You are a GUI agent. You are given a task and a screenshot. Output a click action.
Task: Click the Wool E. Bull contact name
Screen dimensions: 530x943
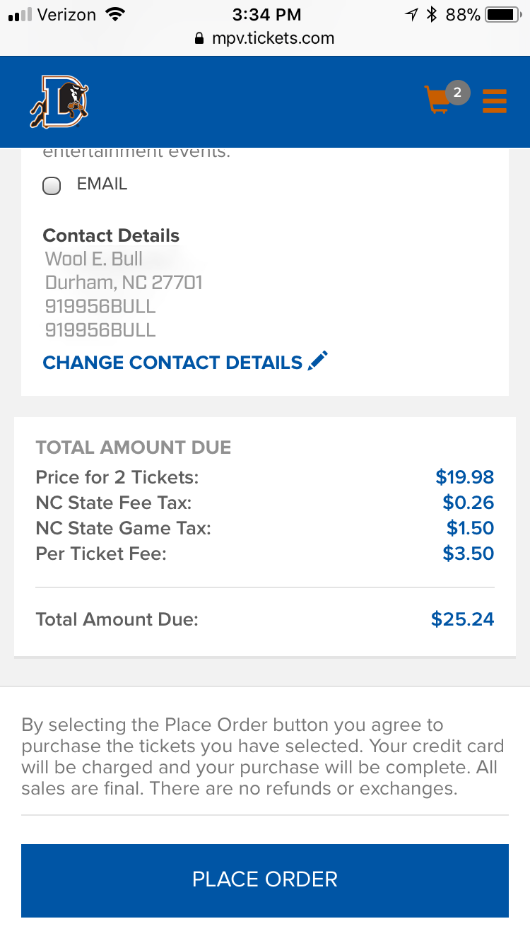(x=94, y=259)
